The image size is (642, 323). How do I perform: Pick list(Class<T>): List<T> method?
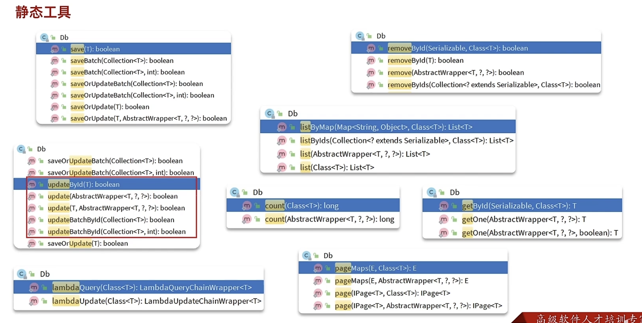pyautogui.click(x=337, y=167)
